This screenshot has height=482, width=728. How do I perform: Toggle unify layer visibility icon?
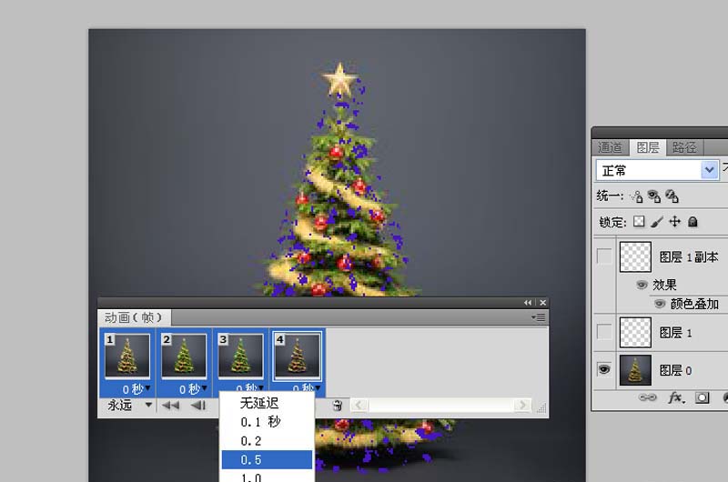click(x=653, y=196)
